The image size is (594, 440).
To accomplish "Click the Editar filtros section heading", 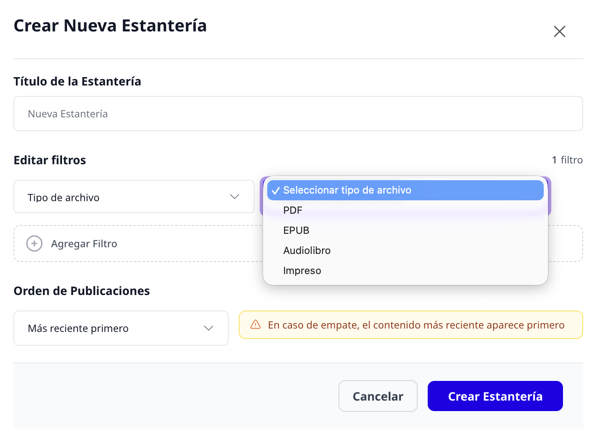I will [x=50, y=160].
